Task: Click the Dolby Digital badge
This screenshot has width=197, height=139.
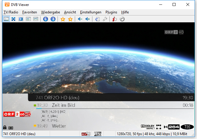Action: click(148, 127)
